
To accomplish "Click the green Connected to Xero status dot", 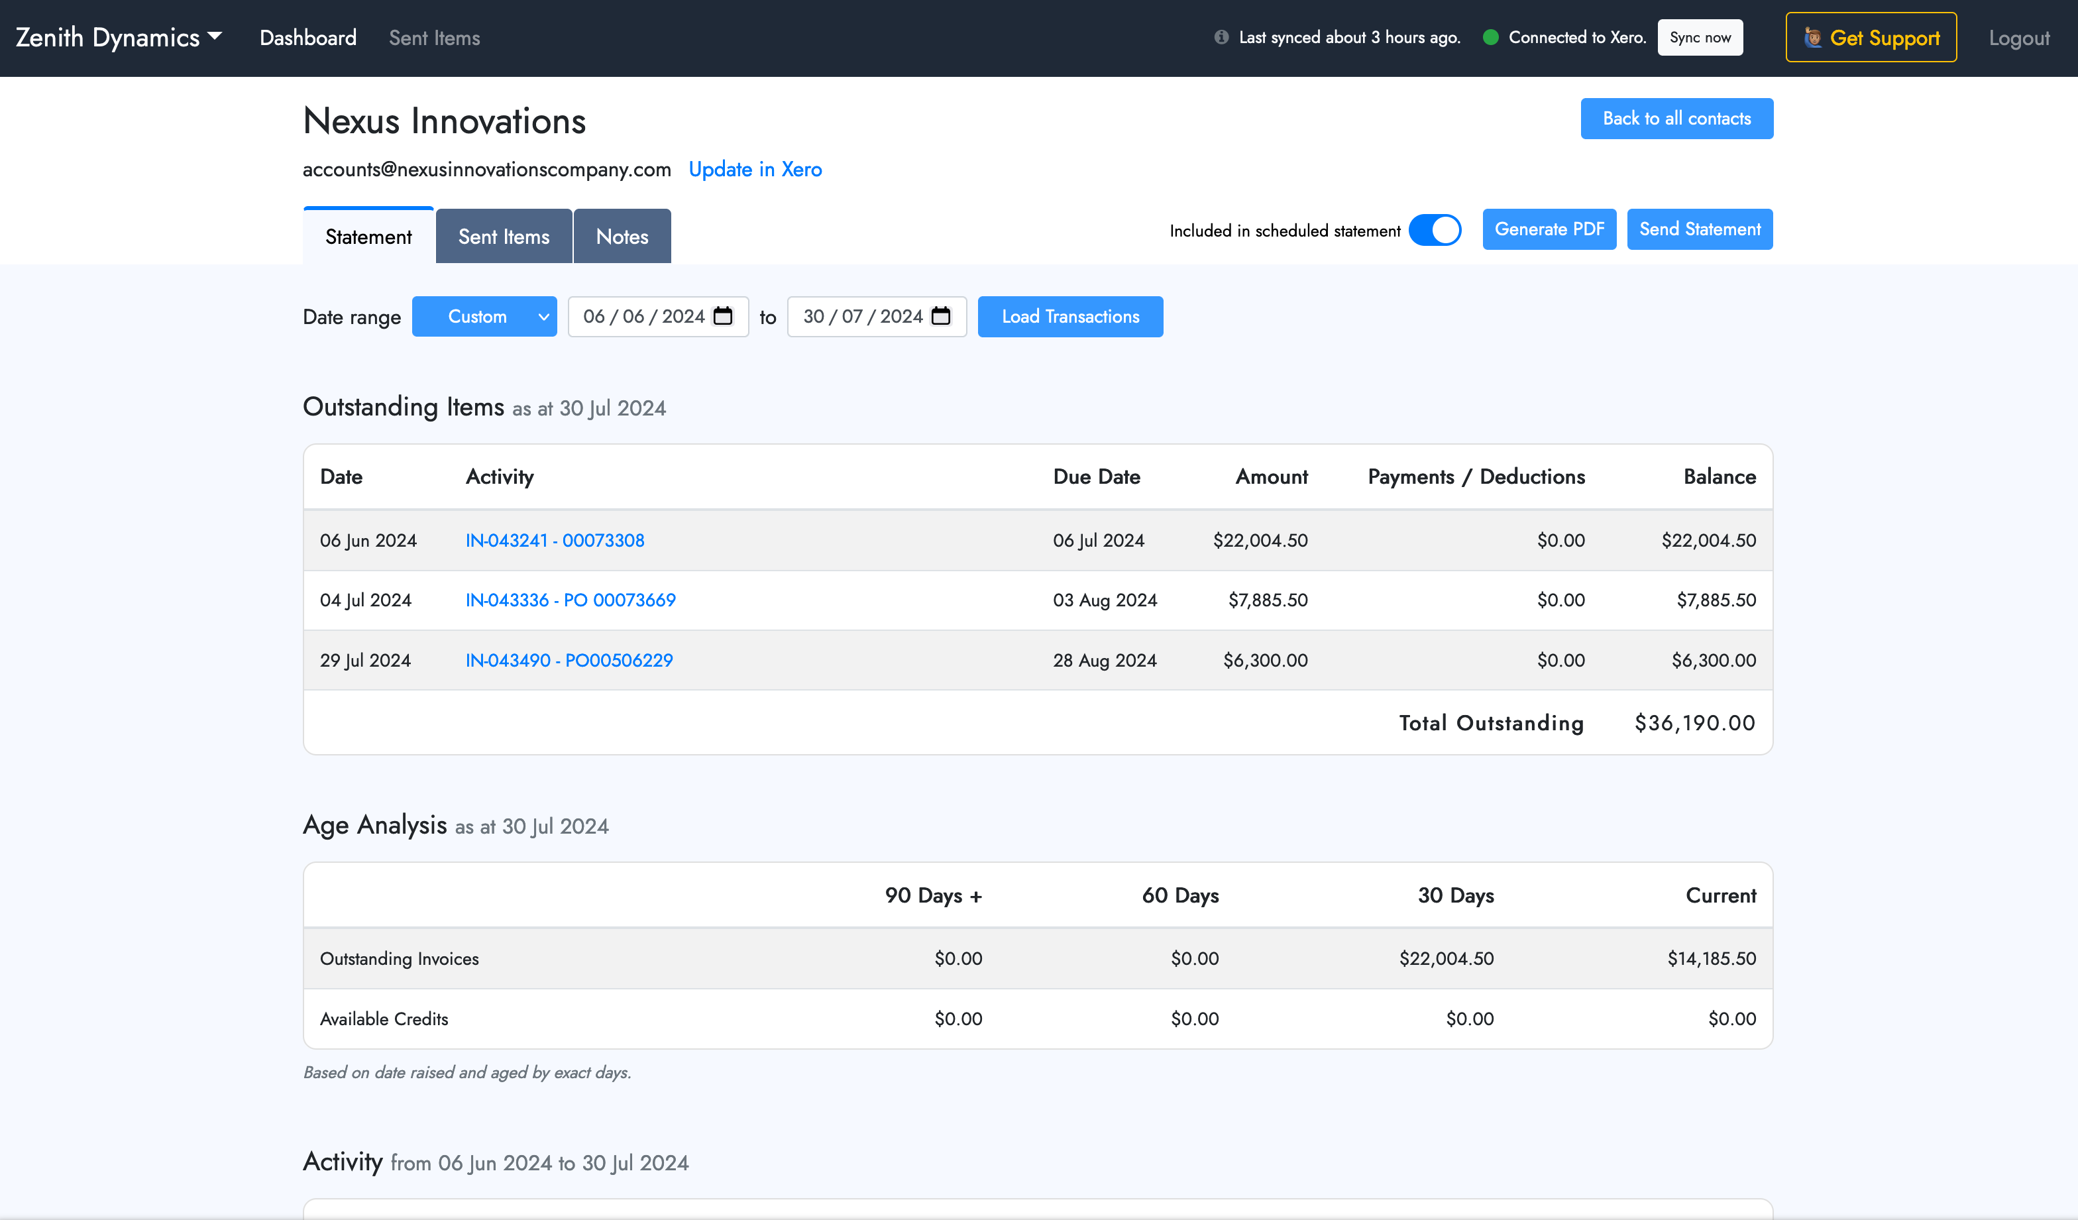I will click(1490, 37).
